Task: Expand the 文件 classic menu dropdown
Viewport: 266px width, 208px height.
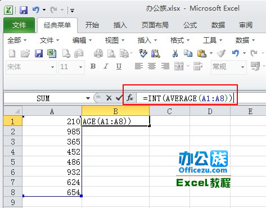Action: coord(49,40)
